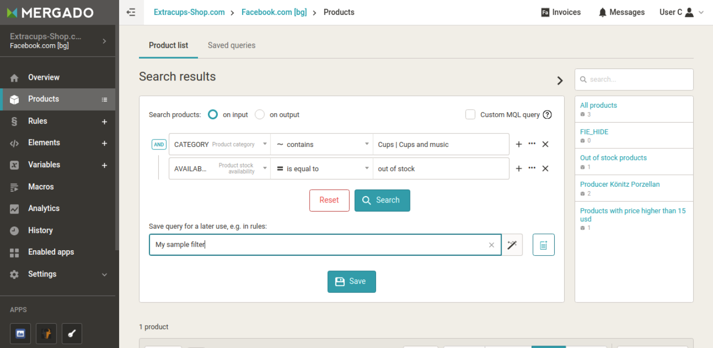Image resolution: width=713 pixels, height=348 pixels.
Task: Select the 'on output' radio button
Action: tap(259, 114)
